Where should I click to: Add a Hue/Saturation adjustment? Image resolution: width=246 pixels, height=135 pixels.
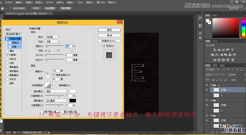tap(212, 55)
